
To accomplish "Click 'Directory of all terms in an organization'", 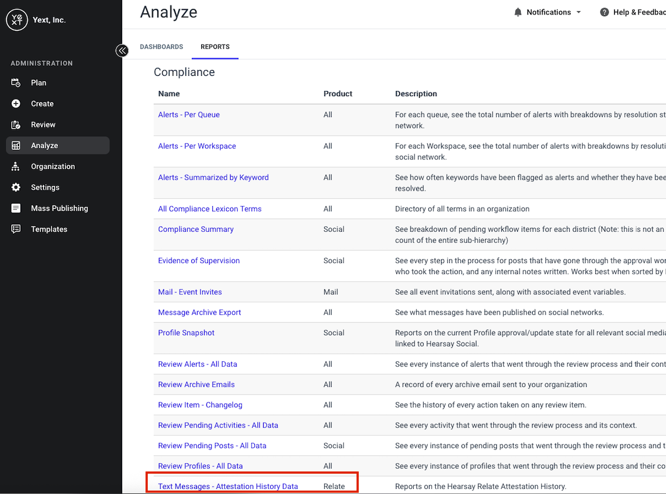I will tap(462, 209).
